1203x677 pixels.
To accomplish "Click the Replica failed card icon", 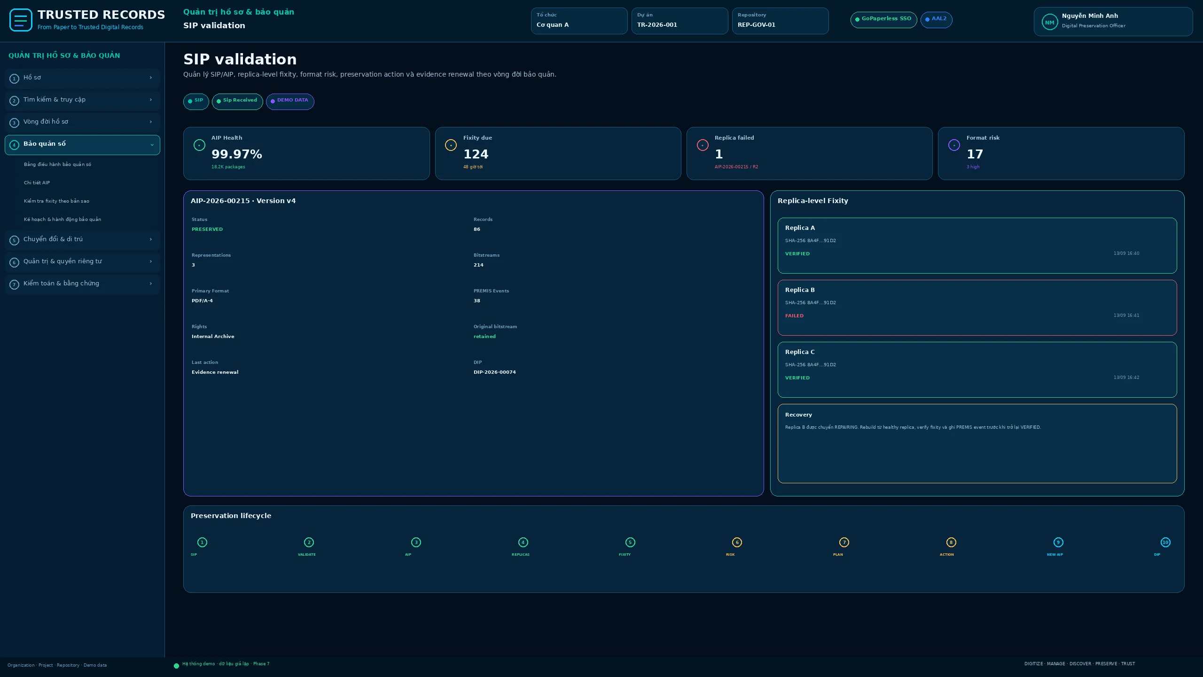I will 703,145.
